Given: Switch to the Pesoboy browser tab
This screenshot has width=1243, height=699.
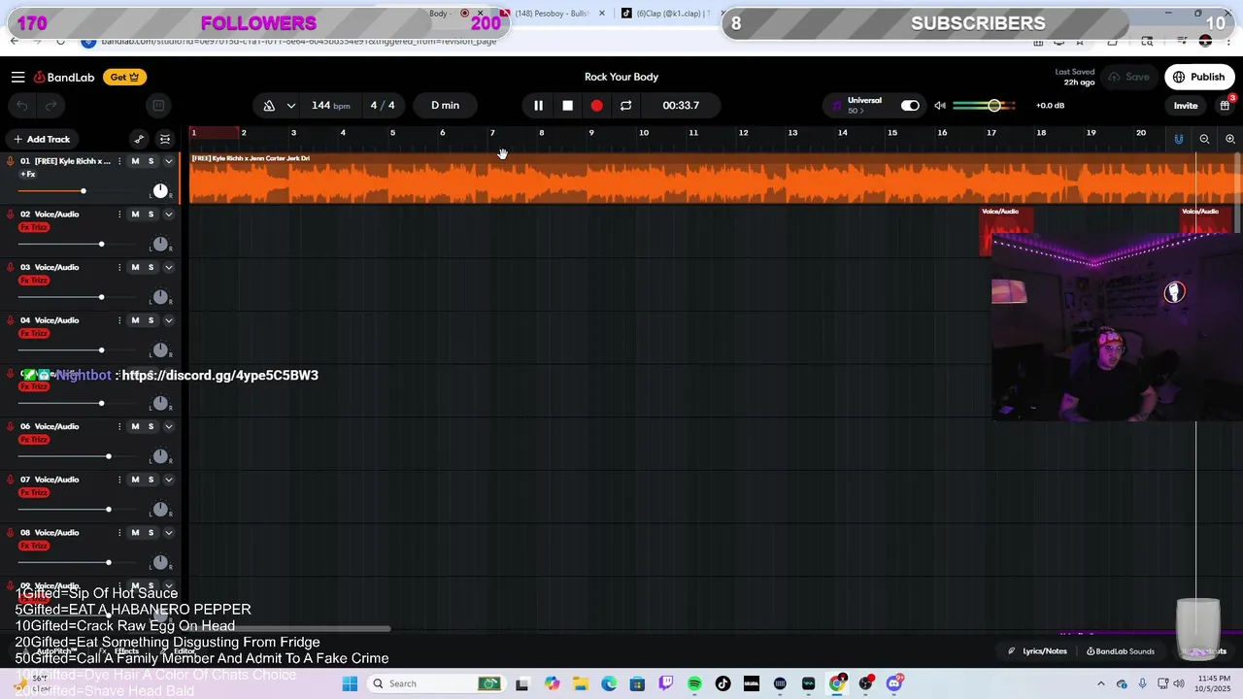Looking at the screenshot, I should coord(552,14).
